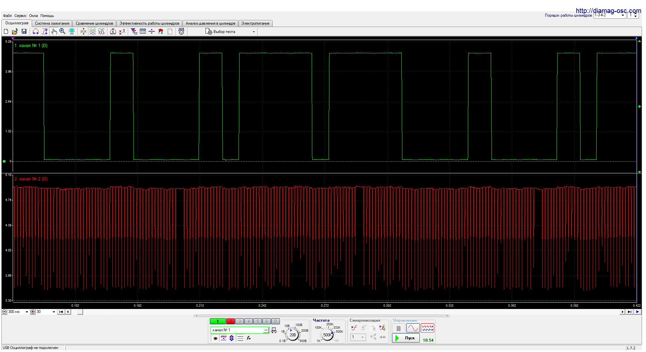Click the zero-level set icon

[x=122, y=31]
